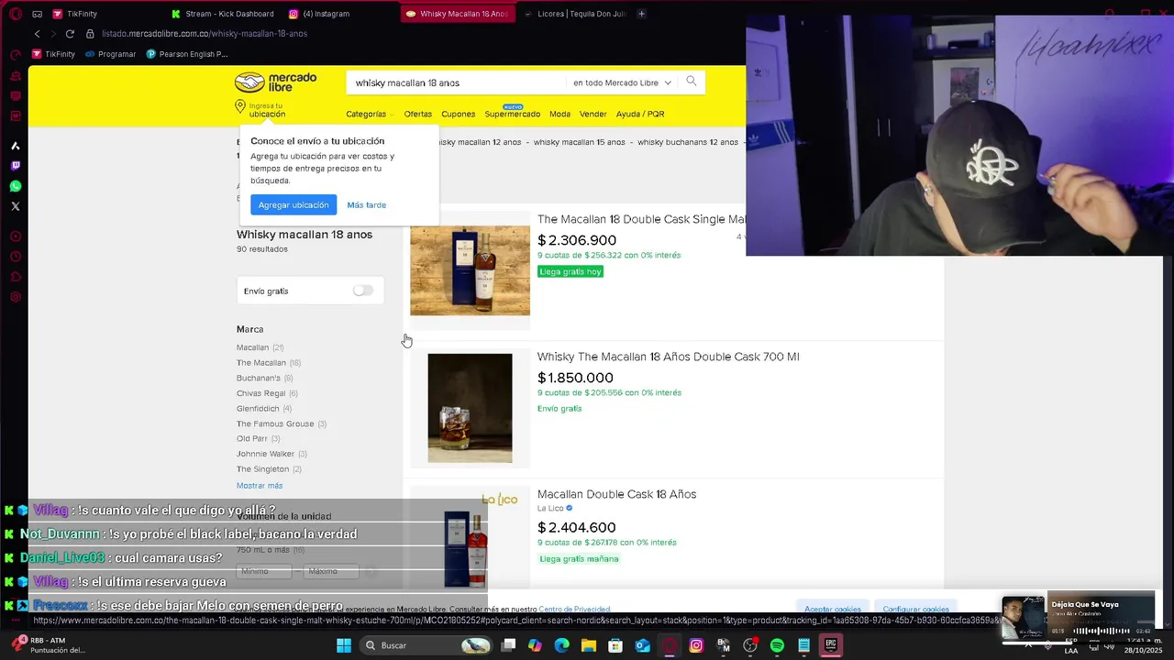Click the site padlock icon in the address bar
The image size is (1174, 660).
[90, 34]
